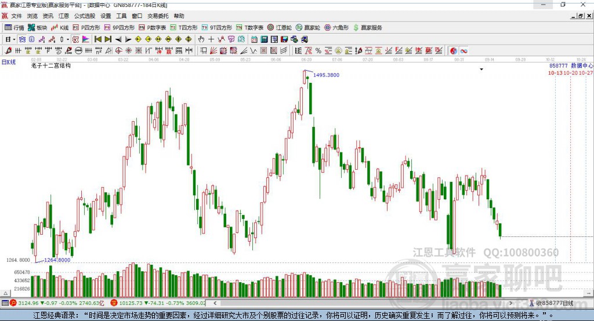Open the 帮助 menu

pos(179,16)
